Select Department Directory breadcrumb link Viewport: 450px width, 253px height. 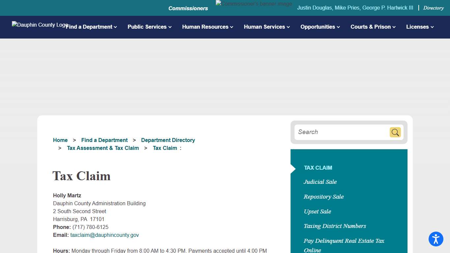[x=168, y=140]
